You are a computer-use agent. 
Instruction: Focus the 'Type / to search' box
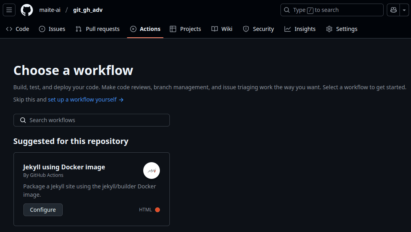(x=332, y=10)
